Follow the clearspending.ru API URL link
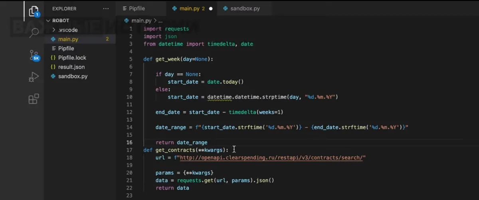 pos(271,158)
